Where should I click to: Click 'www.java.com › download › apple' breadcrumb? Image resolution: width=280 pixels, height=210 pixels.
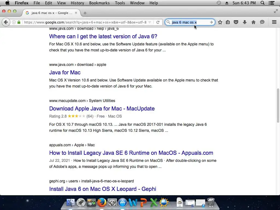(x=78, y=65)
